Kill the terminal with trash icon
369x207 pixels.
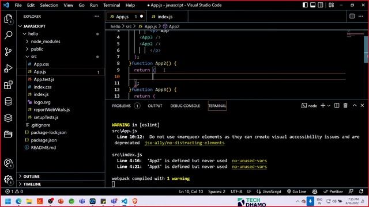[x=345, y=106]
